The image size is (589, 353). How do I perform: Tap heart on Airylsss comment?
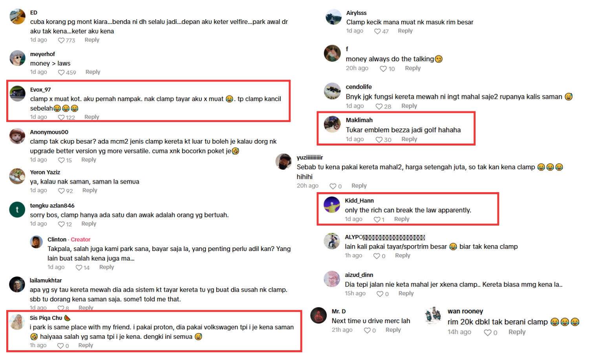click(x=377, y=31)
